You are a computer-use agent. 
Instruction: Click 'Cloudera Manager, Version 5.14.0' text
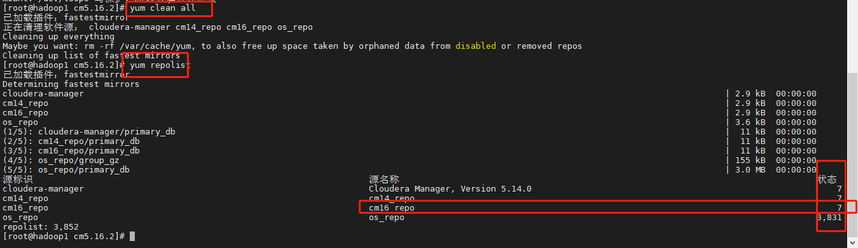coord(450,189)
